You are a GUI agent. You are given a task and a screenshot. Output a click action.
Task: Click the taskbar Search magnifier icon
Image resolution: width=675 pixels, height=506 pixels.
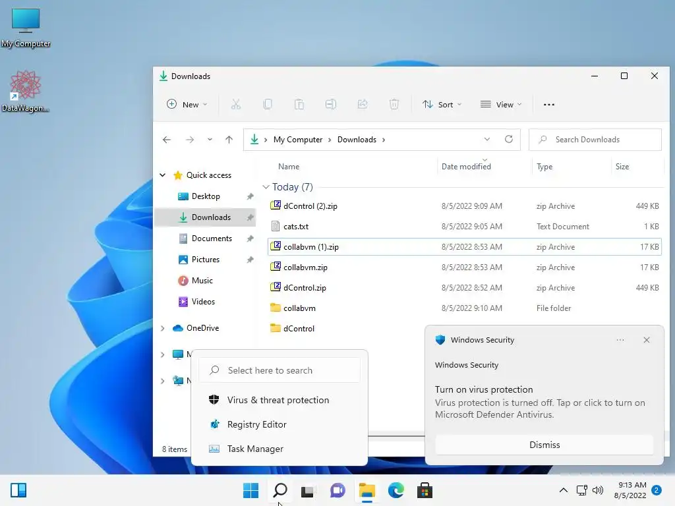tap(280, 490)
